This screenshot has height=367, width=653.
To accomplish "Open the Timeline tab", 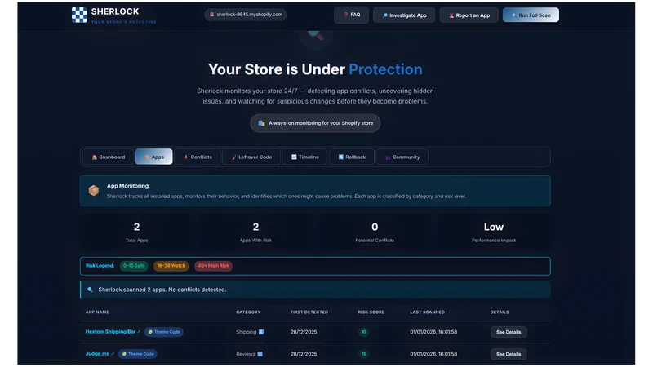I will 304,157.
